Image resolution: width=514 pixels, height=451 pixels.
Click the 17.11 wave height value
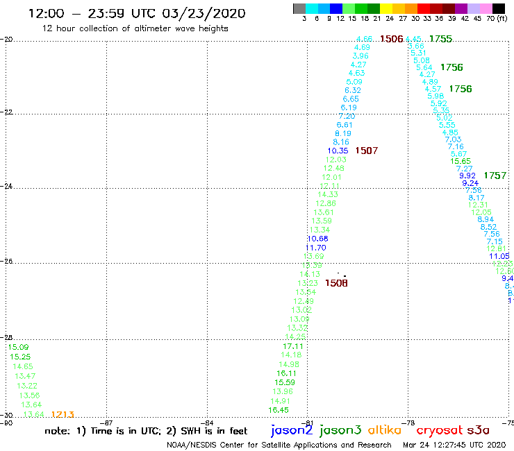coord(293,346)
